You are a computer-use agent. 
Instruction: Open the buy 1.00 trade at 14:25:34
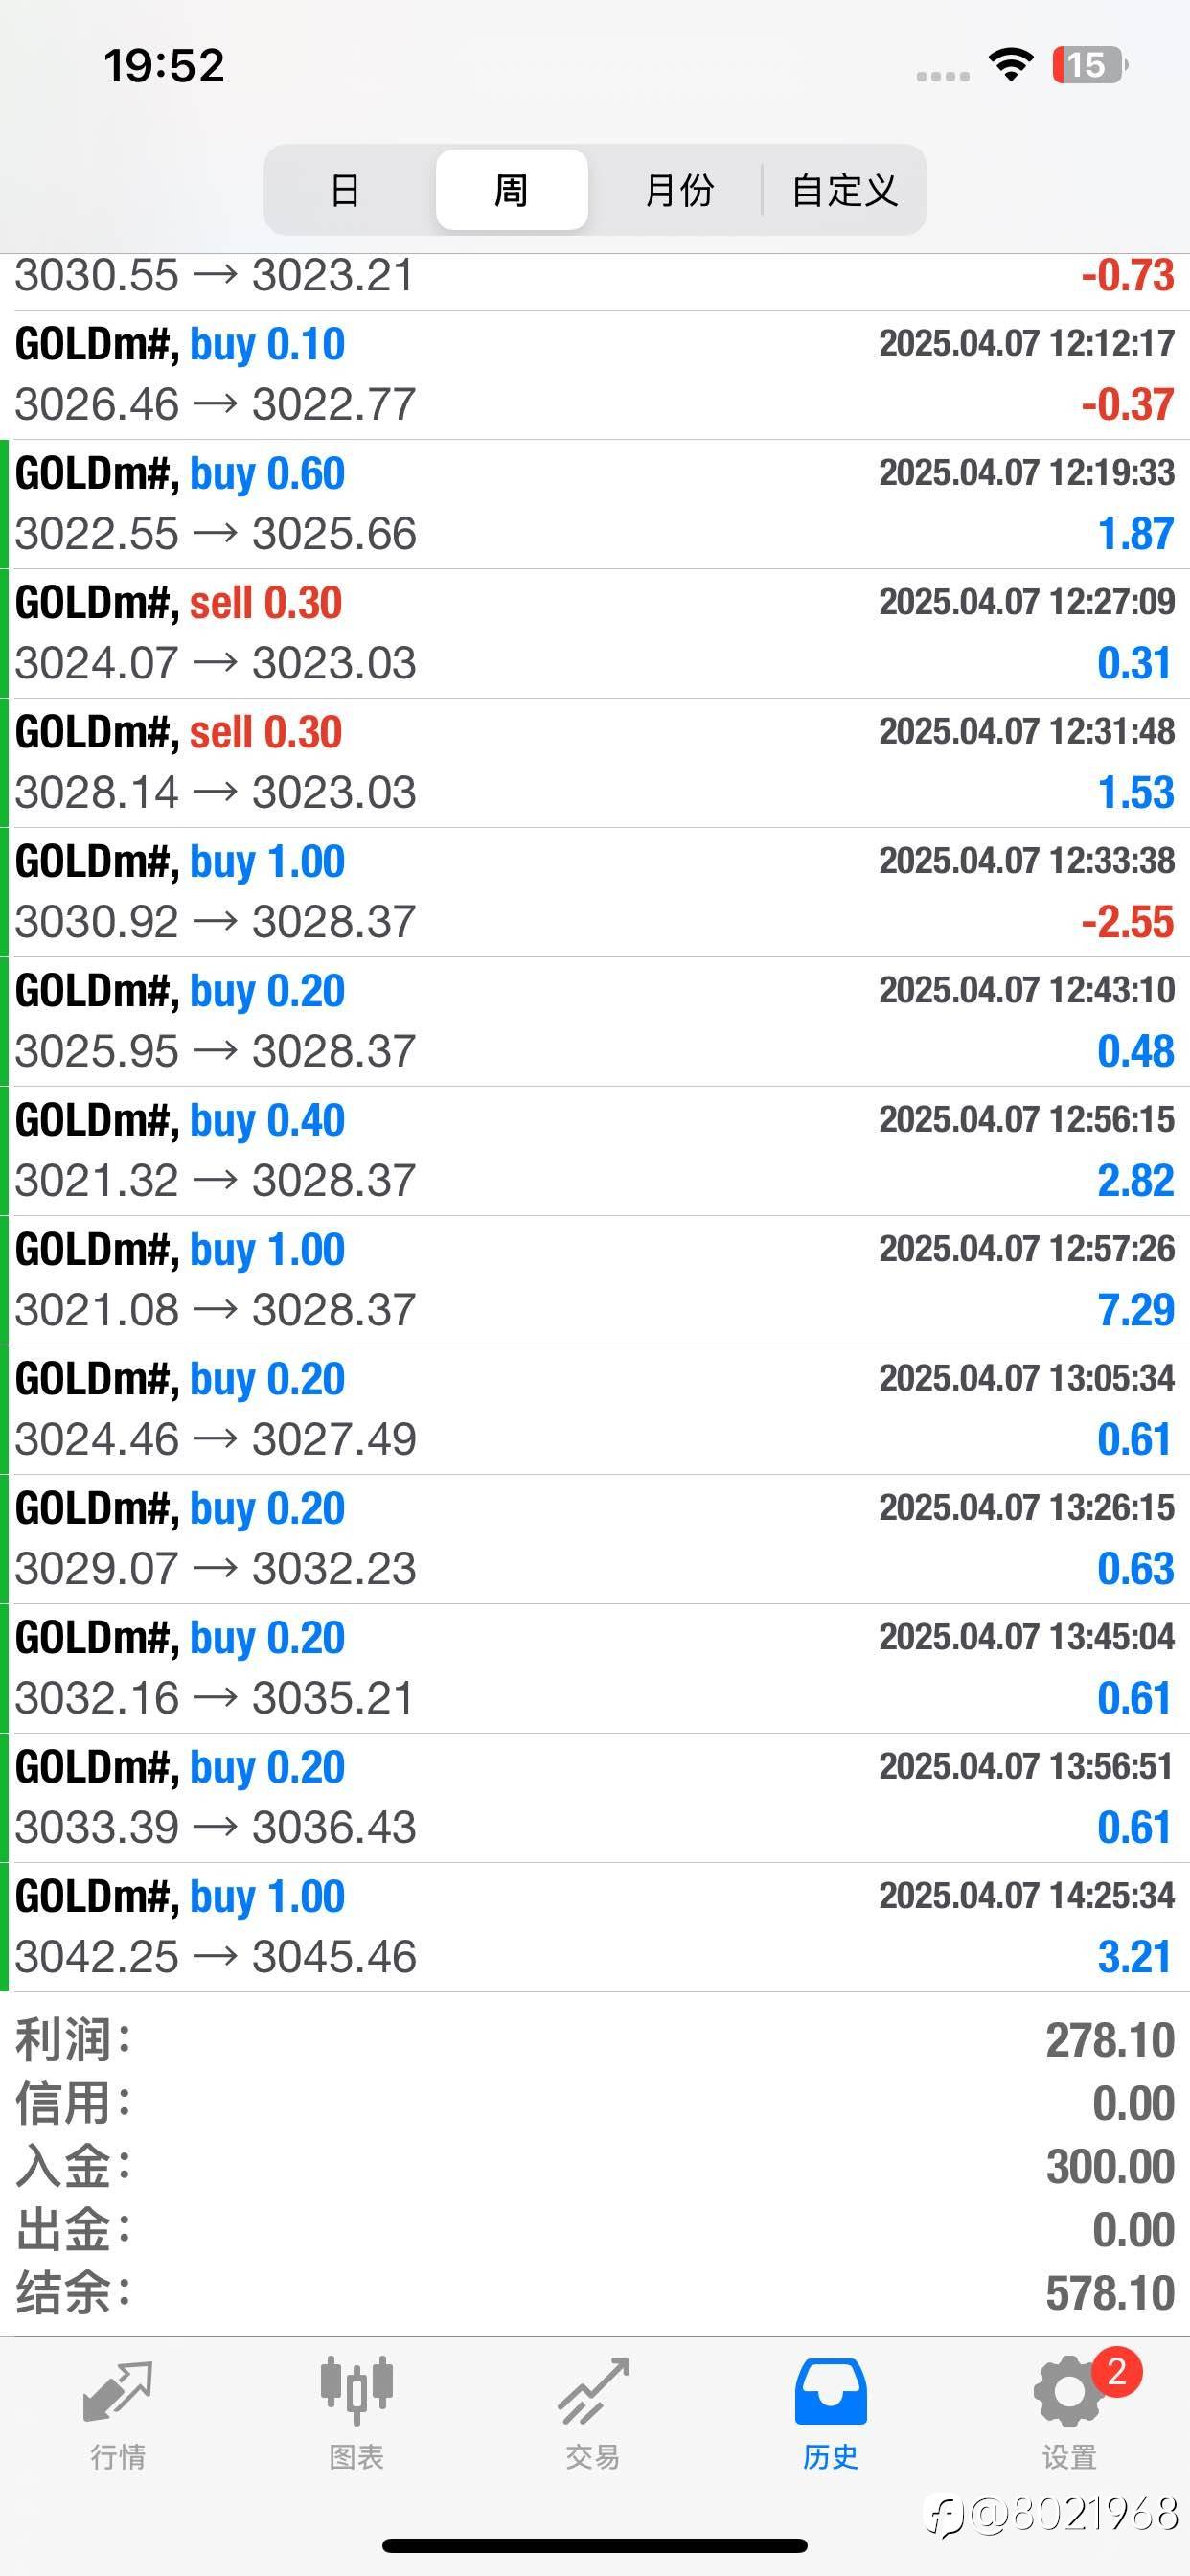coord(595,1927)
